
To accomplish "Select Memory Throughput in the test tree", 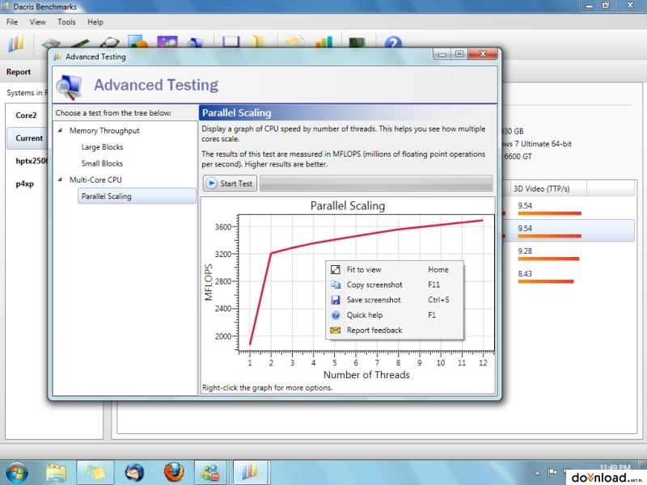I will [104, 130].
